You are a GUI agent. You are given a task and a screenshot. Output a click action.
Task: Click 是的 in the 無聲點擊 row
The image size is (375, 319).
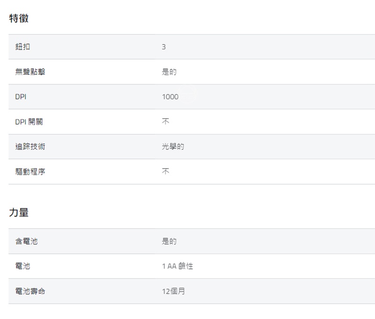tap(169, 72)
